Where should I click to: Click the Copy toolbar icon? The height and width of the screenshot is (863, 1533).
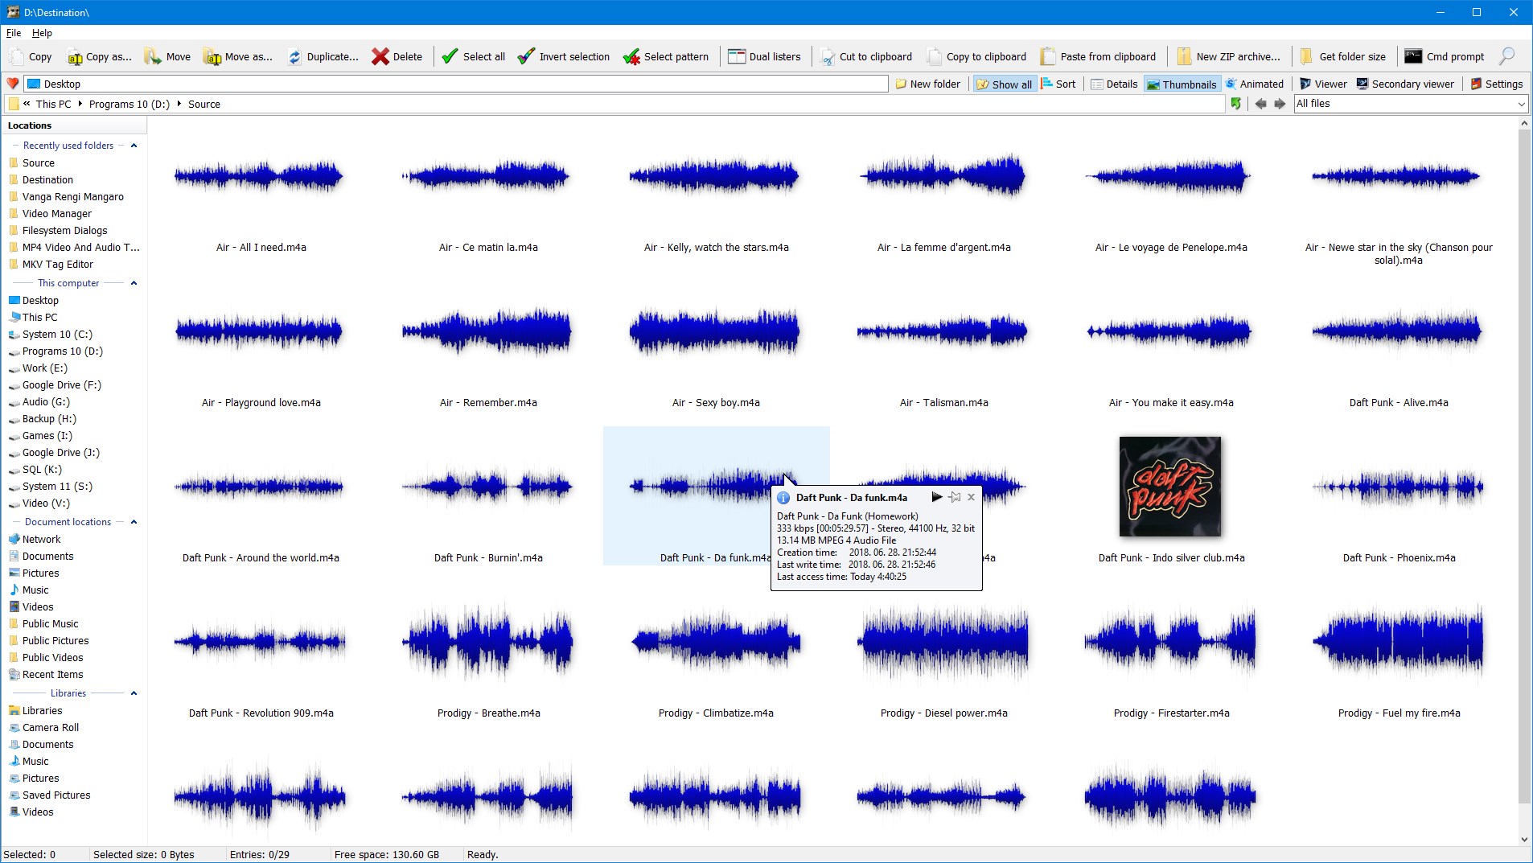click(x=17, y=56)
